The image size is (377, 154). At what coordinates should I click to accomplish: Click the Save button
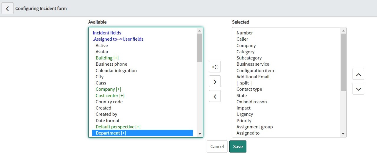pos(238,147)
